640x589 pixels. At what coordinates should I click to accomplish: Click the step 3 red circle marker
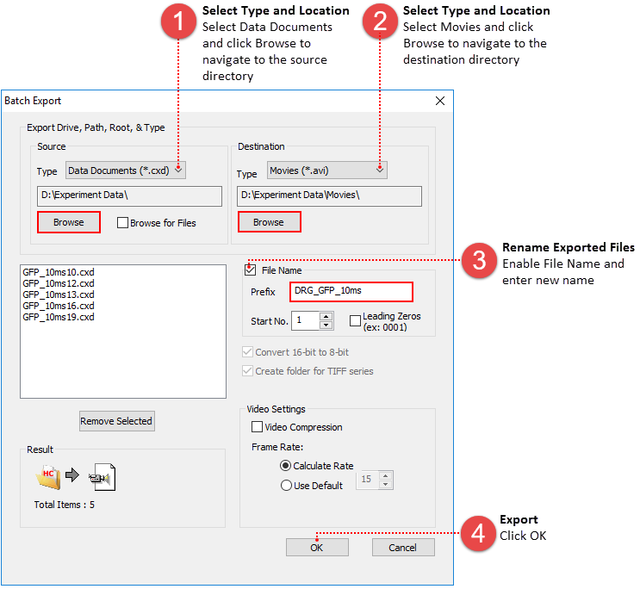click(x=479, y=260)
